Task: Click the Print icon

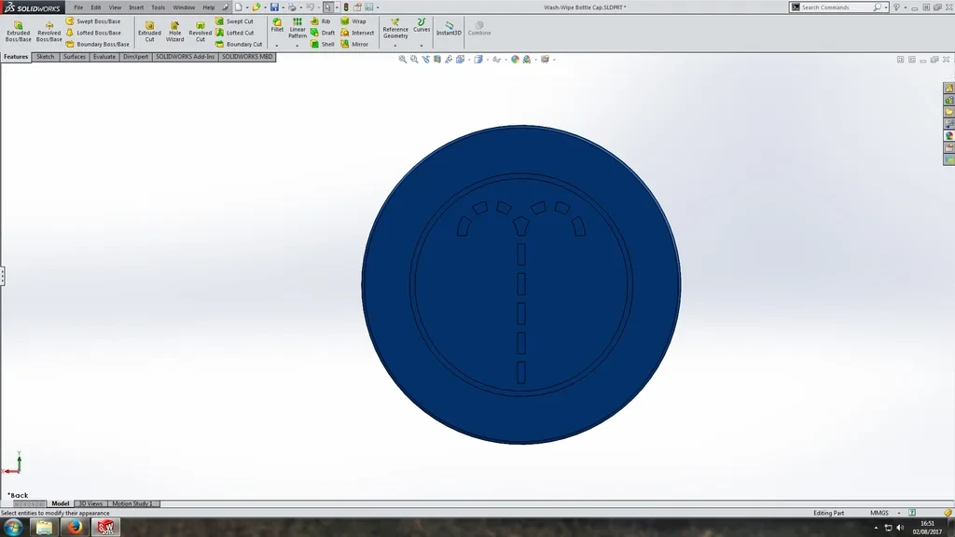Action: coord(292,7)
